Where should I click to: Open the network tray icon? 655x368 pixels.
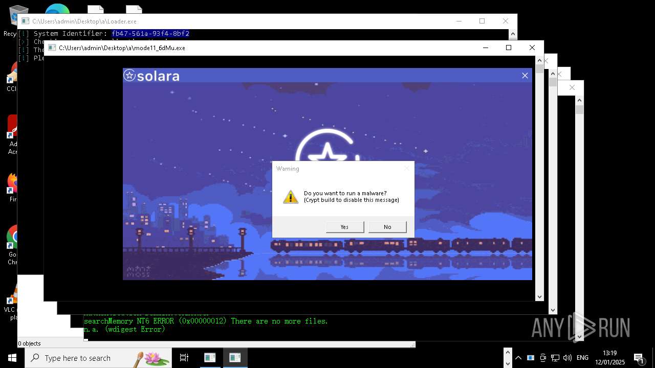pyautogui.click(x=555, y=358)
